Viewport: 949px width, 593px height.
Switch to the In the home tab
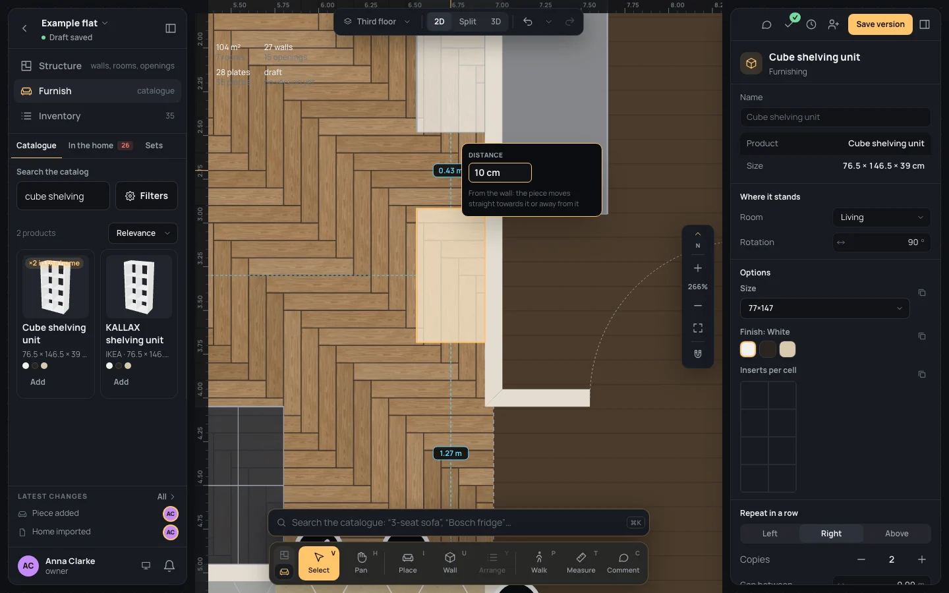(x=100, y=146)
